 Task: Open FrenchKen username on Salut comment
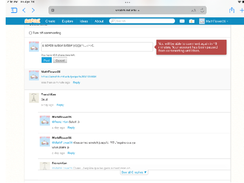[x=48, y=95]
